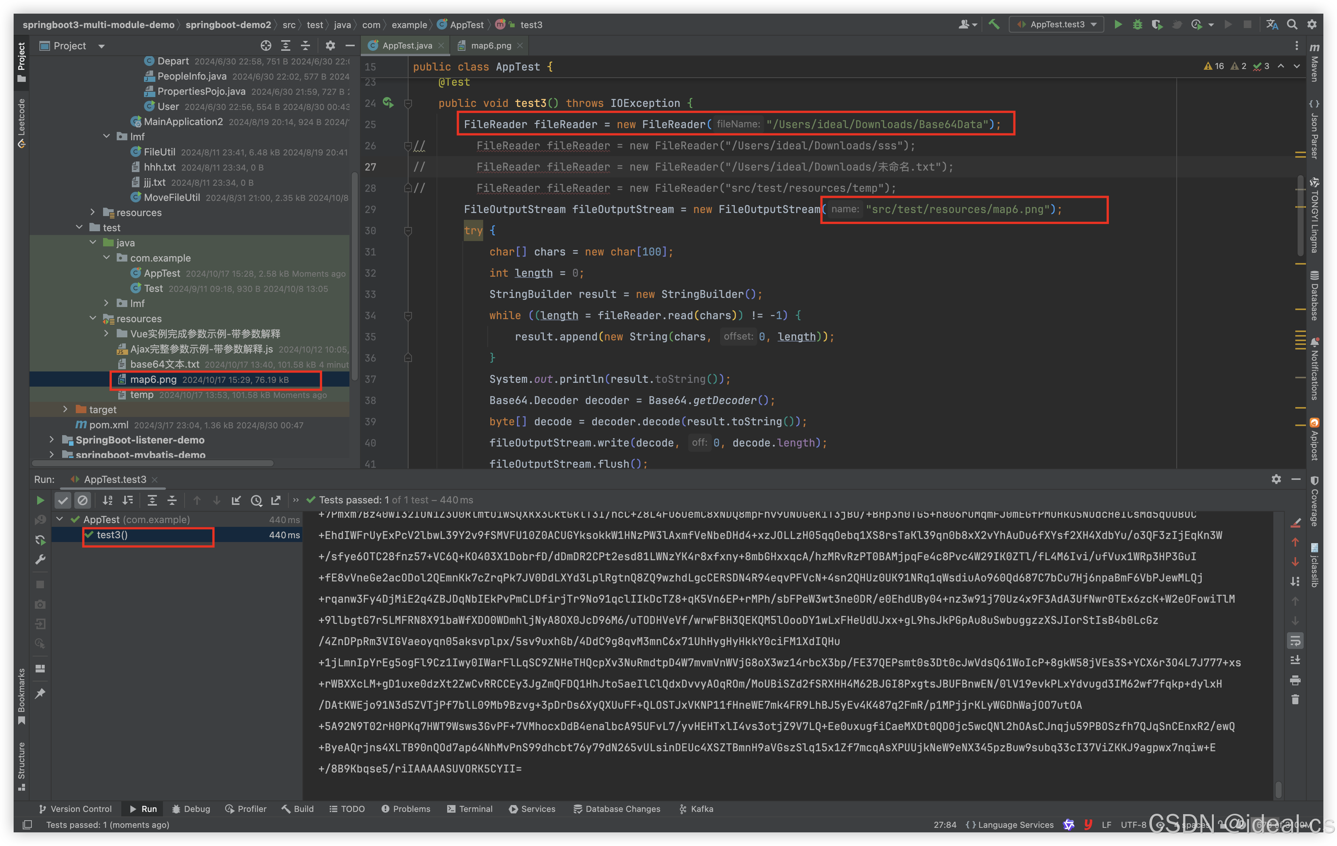The height and width of the screenshot is (846, 1337).
Task: Click the Run Test gutter icon on line 24
Action: click(x=388, y=103)
